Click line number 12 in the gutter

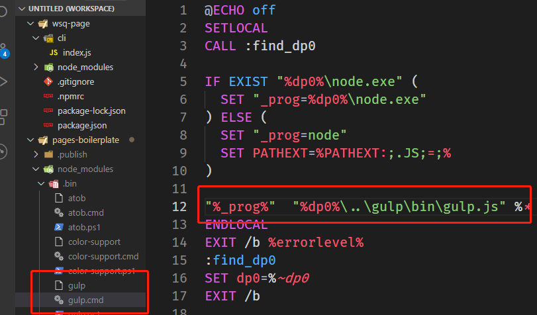coord(179,206)
